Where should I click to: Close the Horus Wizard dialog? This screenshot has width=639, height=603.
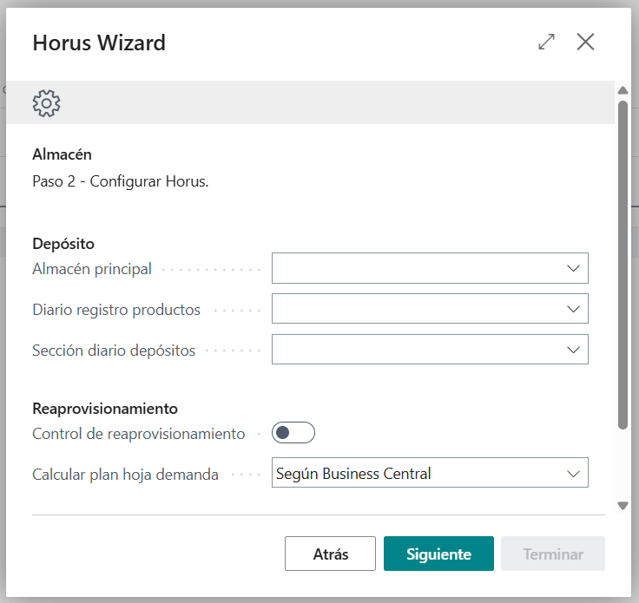tap(586, 42)
